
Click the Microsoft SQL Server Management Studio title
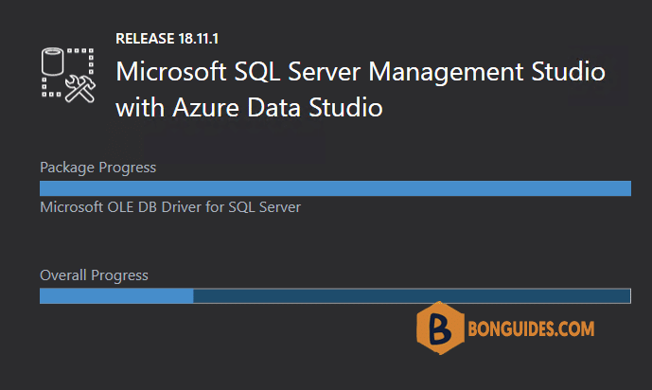click(361, 72)
